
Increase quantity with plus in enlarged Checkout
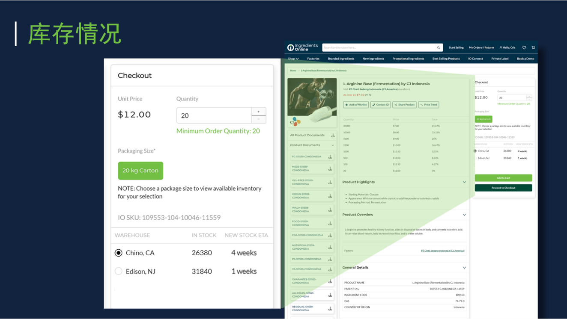259,112
